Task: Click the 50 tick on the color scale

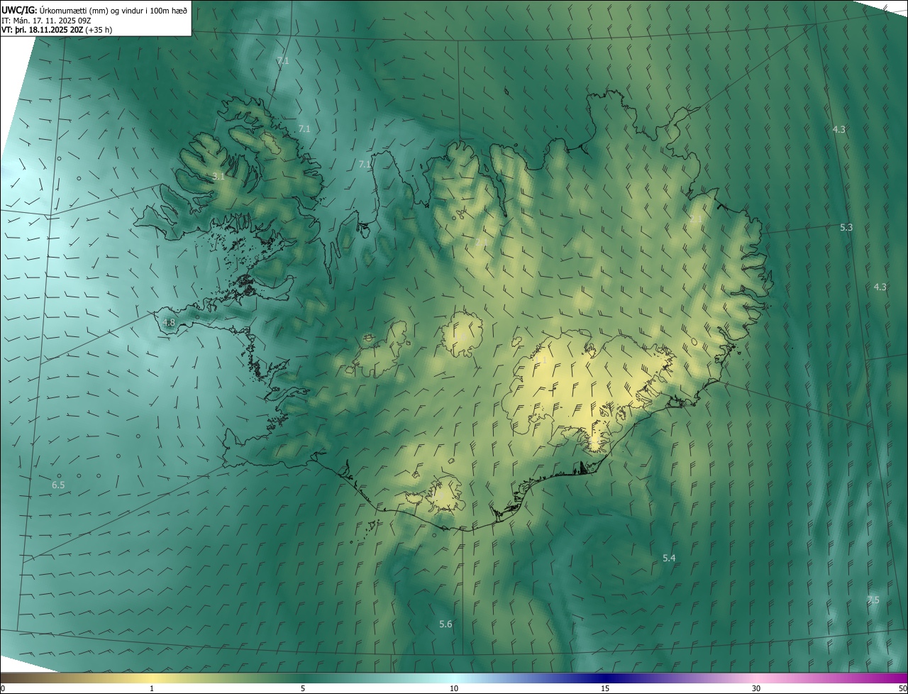Action: [x=902, y=688]
